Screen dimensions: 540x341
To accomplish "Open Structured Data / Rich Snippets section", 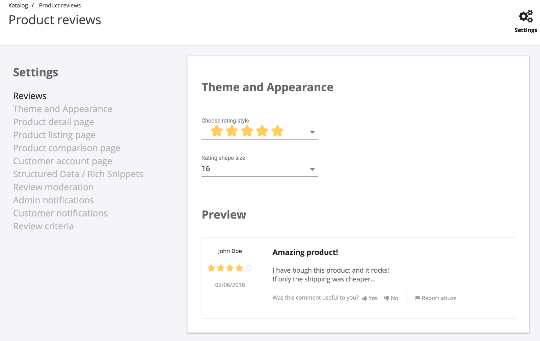I will click(78, 174).
